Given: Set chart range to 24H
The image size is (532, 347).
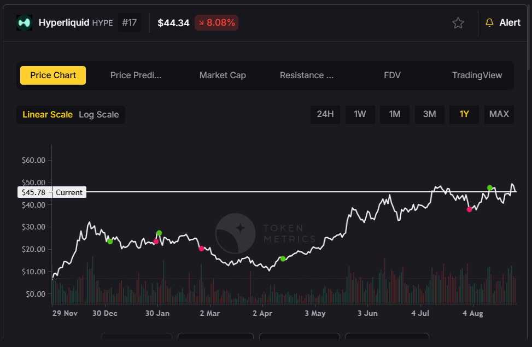Looking at the screenshot, I should tap(325, 114).
